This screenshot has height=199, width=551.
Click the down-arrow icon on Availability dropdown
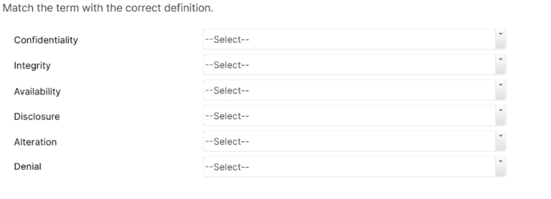(501, 85)
